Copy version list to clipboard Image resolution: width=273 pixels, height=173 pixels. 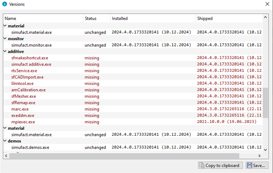pos(220,165)
